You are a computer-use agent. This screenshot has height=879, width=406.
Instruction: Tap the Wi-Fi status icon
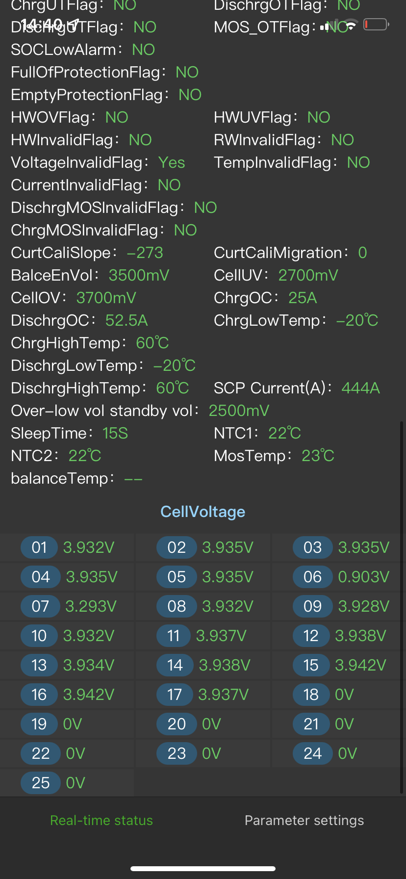pos(351,26)
